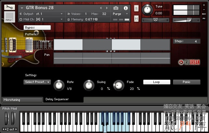Open the Purge dropdown menu

tap(120, 14)
